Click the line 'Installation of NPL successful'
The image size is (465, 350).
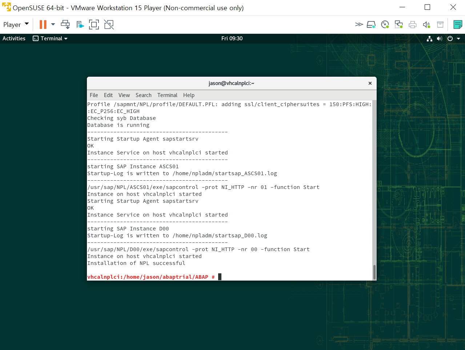point(136,263)
